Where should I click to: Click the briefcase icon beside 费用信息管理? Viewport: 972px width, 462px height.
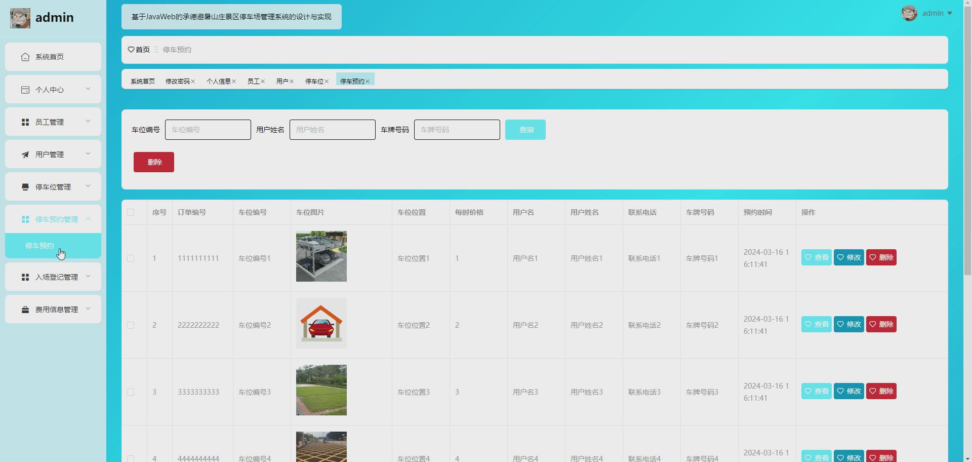pos(25,310)
